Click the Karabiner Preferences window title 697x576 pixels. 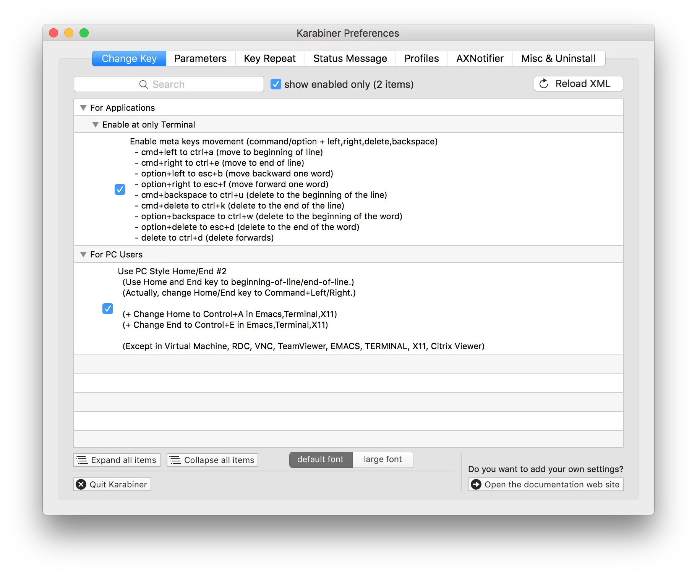click(348, 33)
